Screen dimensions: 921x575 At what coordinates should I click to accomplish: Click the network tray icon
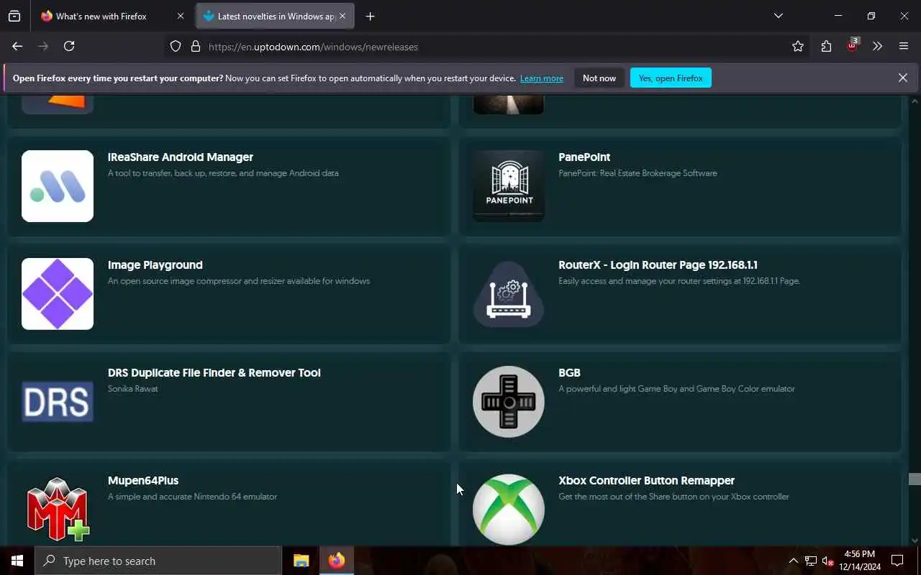(x=810, y=561)
